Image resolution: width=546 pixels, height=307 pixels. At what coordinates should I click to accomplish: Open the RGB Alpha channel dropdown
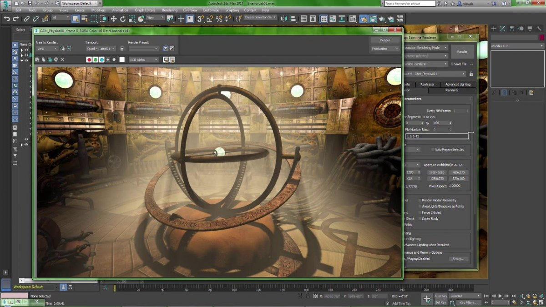tap(143, 60)
